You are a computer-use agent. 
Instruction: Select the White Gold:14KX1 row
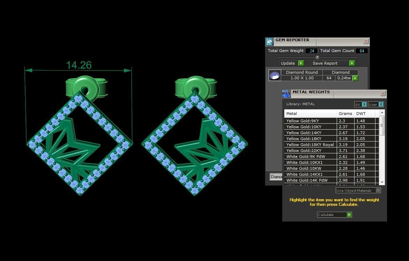tap(331, 174)
